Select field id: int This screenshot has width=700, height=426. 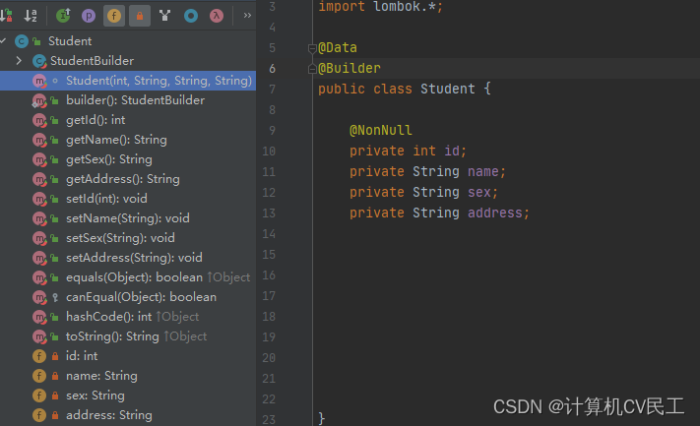tap(82, 356)
